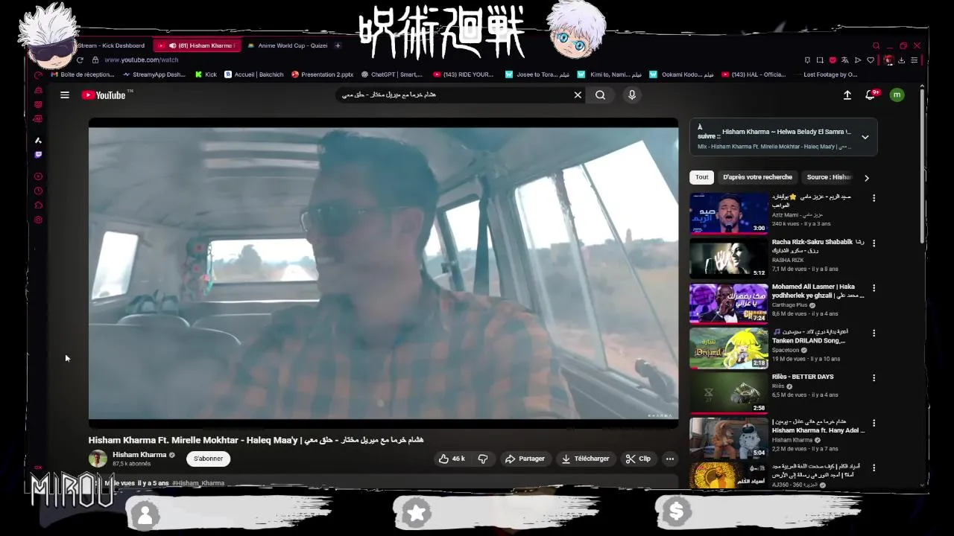
Task: Open Aziz Mami video thumbnail (3:00)
Action: pyautogui.click(x=728, y=213)
